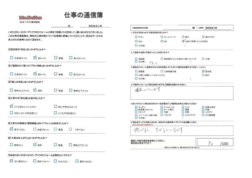Select 期待以上 under 工事の仕上がり
The height and width of the screenshot is (178, 252).
(x=11, y=145)
